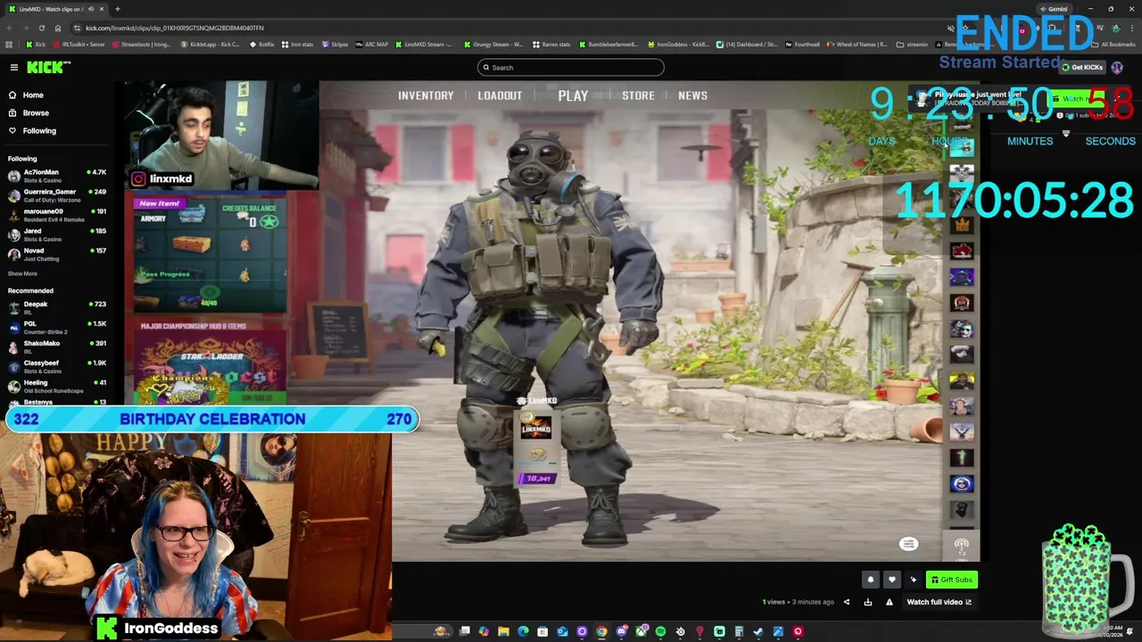Select the INVENTORY tab in game menu
1142x642 pixels.
426,95
